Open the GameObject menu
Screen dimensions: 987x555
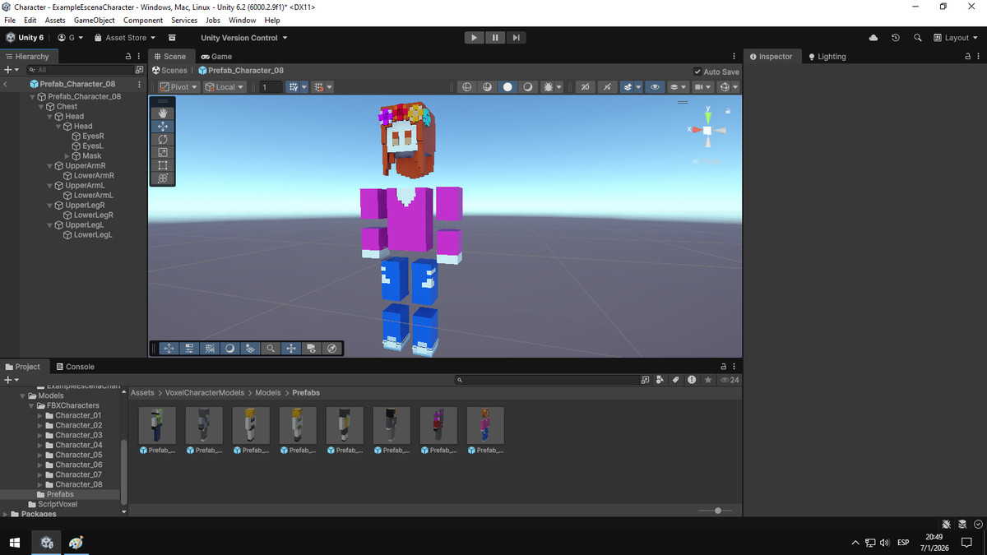[x=94, y=20]
